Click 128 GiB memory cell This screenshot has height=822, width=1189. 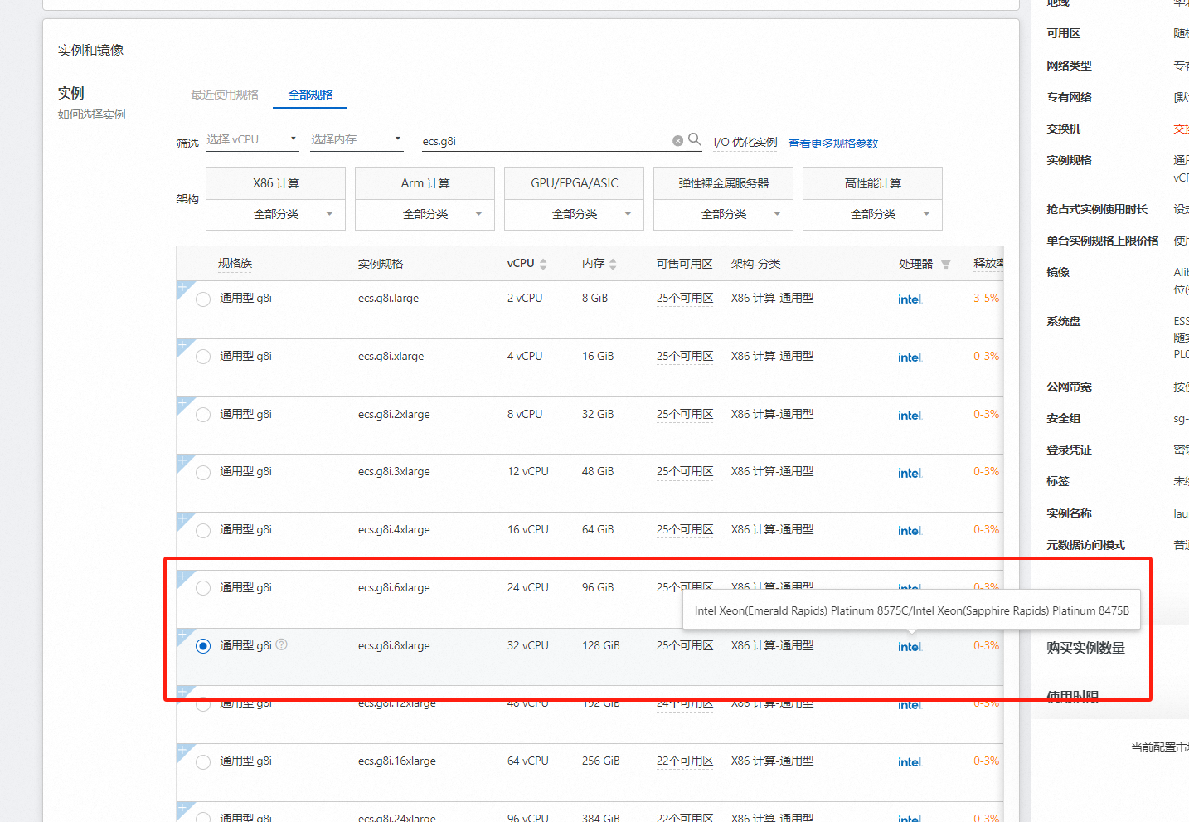(600, 645)
